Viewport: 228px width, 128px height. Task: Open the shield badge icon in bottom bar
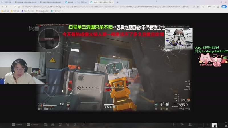[x=75, y=125]
